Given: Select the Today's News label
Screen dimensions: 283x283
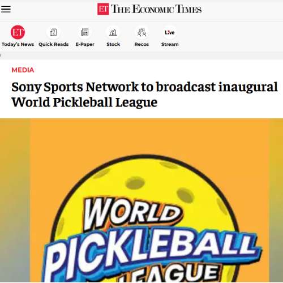Looking at the screenshot, I should pyautogui.click(x=18, y=44).
